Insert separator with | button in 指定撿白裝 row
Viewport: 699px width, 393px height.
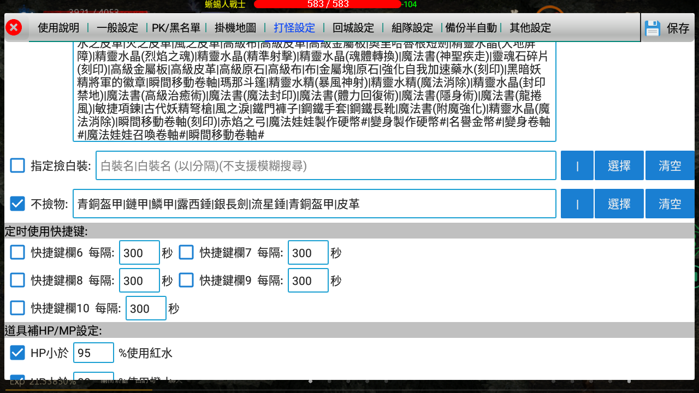577,165
